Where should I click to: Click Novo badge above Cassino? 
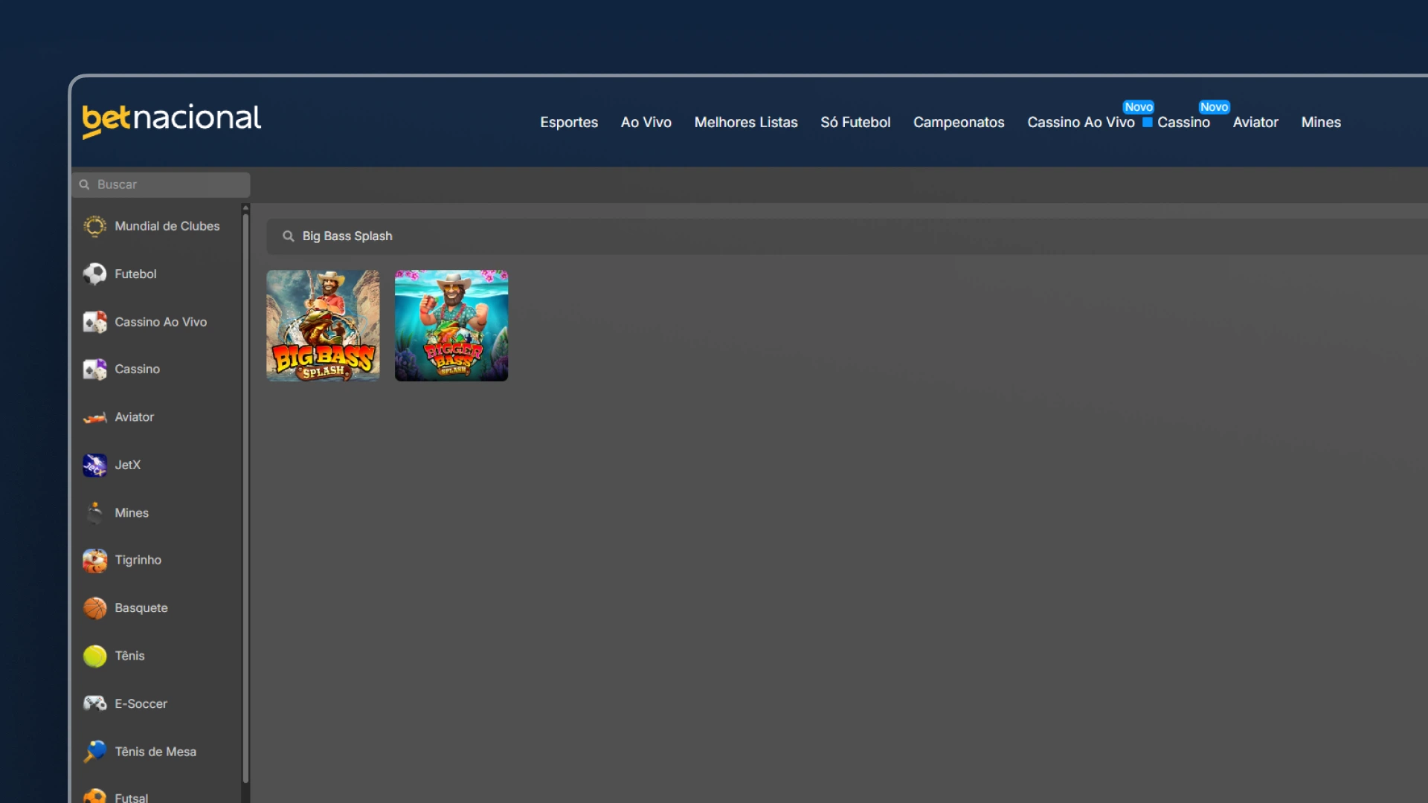point(1214,107)
